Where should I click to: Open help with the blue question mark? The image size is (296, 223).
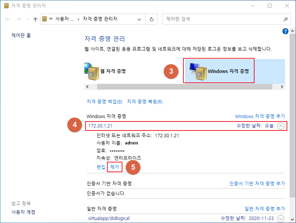285,31
